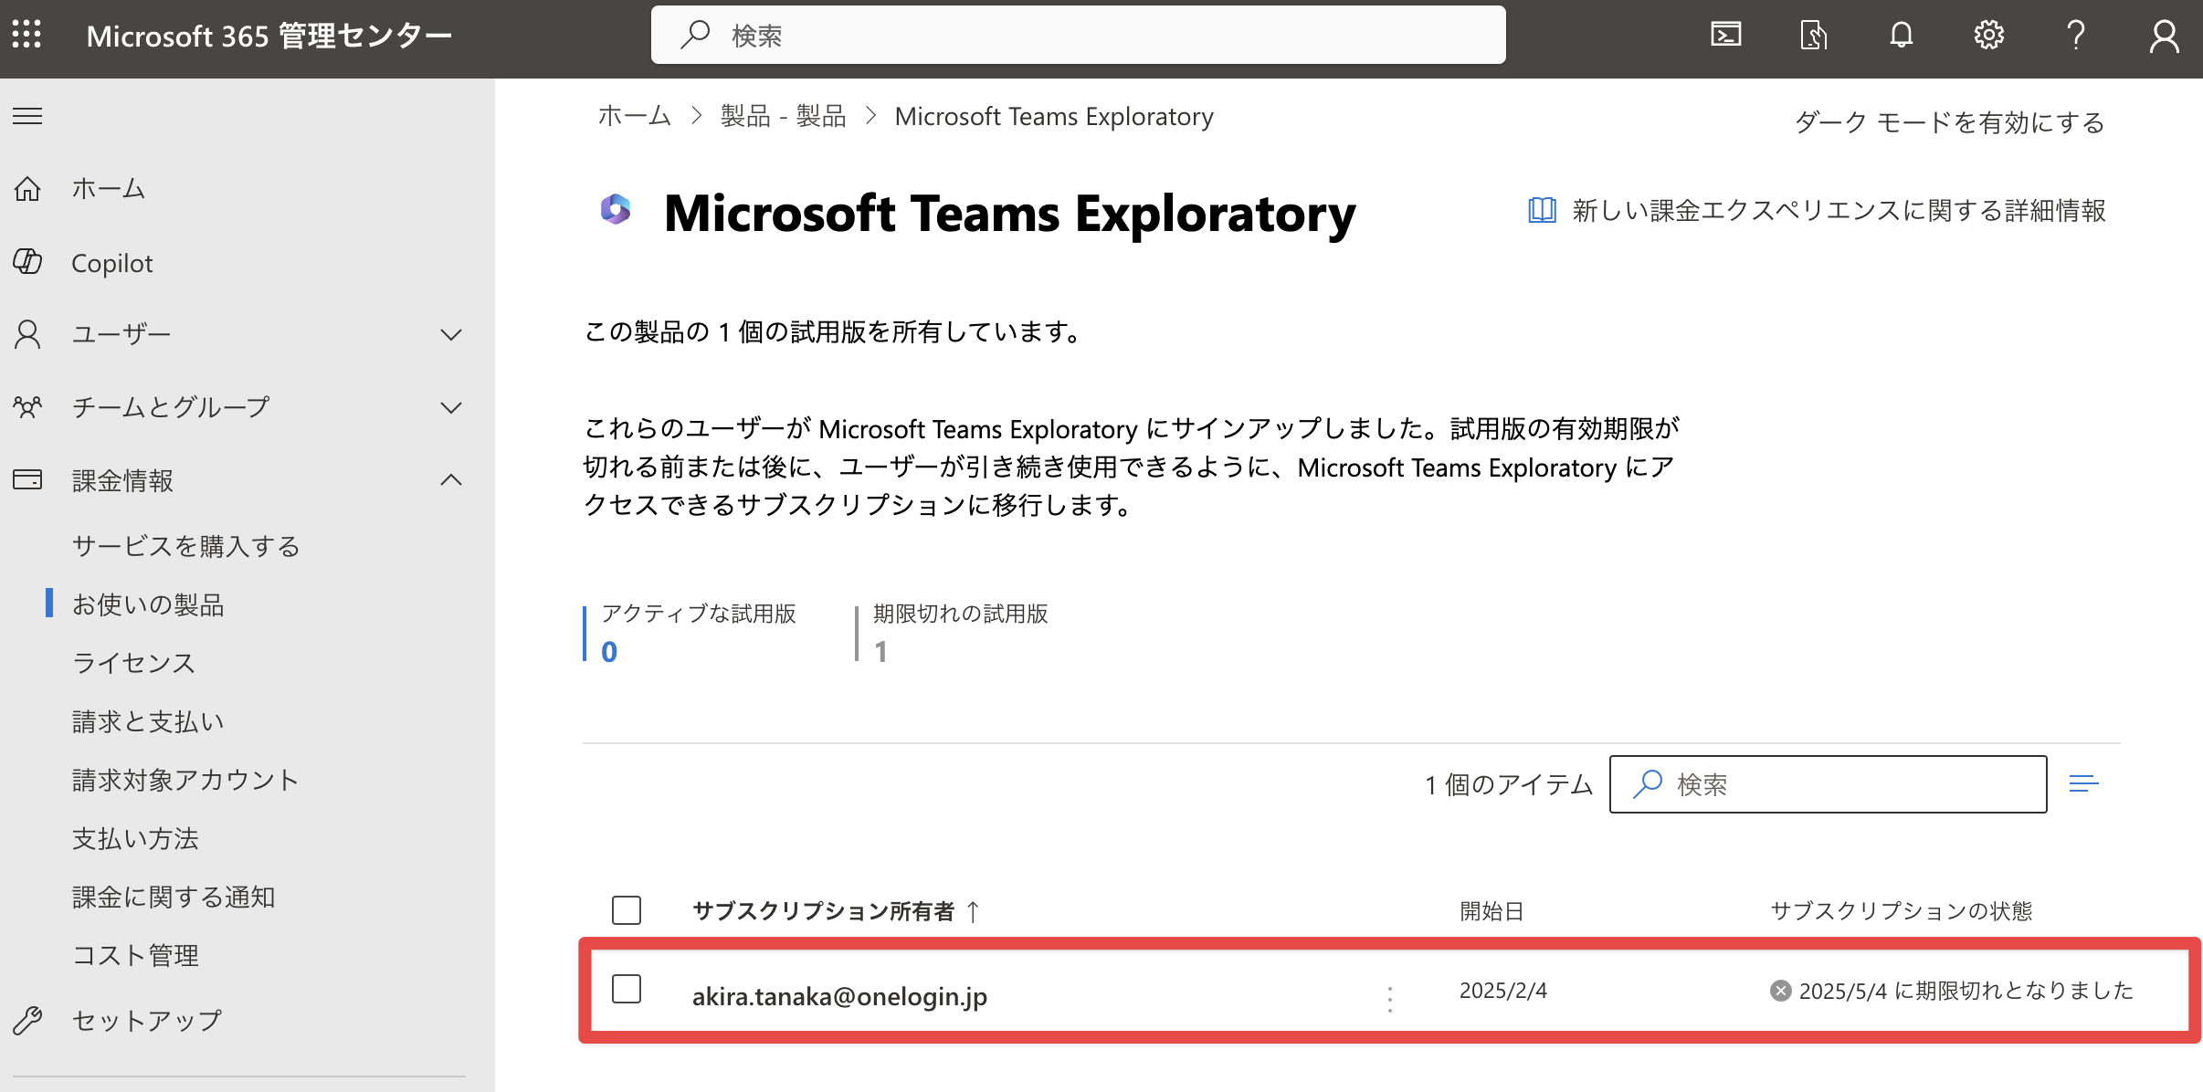2203x1092 pixels.
Task: Sort by サブスクリプションの状態 column header
Action: [1901, 910]
